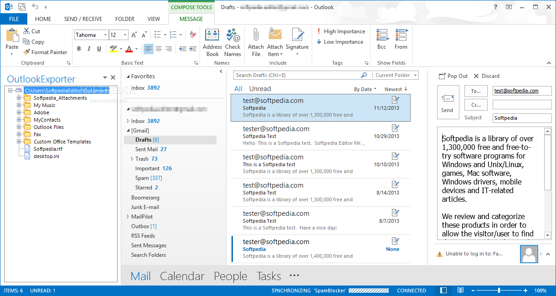Click the Cc... button
The width and height of the screenshot is (556, 296).
click(476, 105)
